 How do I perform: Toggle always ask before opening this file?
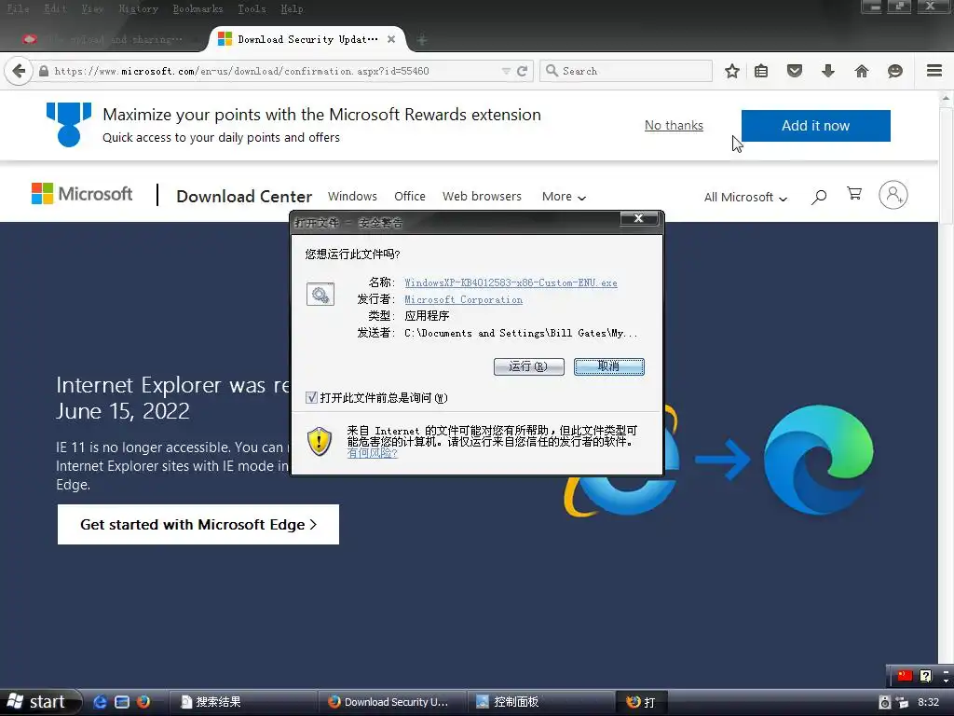(x=311, y=397)
